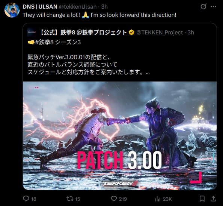This screenshot has width=223, height=206.
Task: Share the tweet with the upload arrow icon
Action: (213, 199)
